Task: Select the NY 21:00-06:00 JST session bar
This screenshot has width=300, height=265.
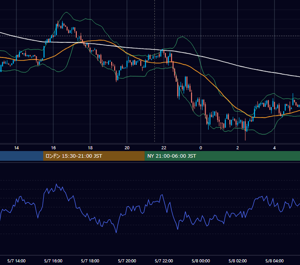Action: click(x=222, y=156)
